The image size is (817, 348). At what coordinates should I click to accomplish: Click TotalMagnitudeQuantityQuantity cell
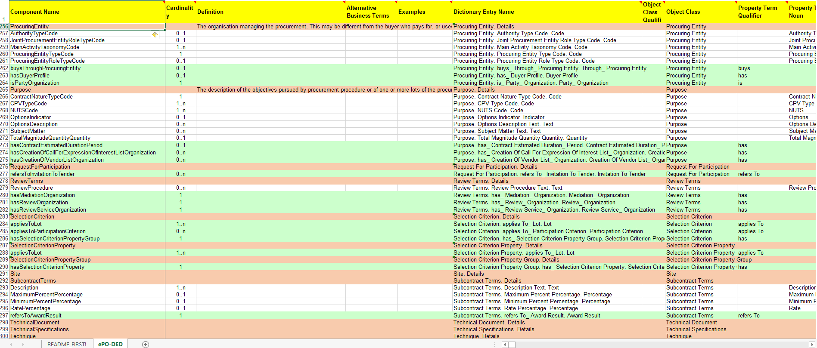click(87, 138)
